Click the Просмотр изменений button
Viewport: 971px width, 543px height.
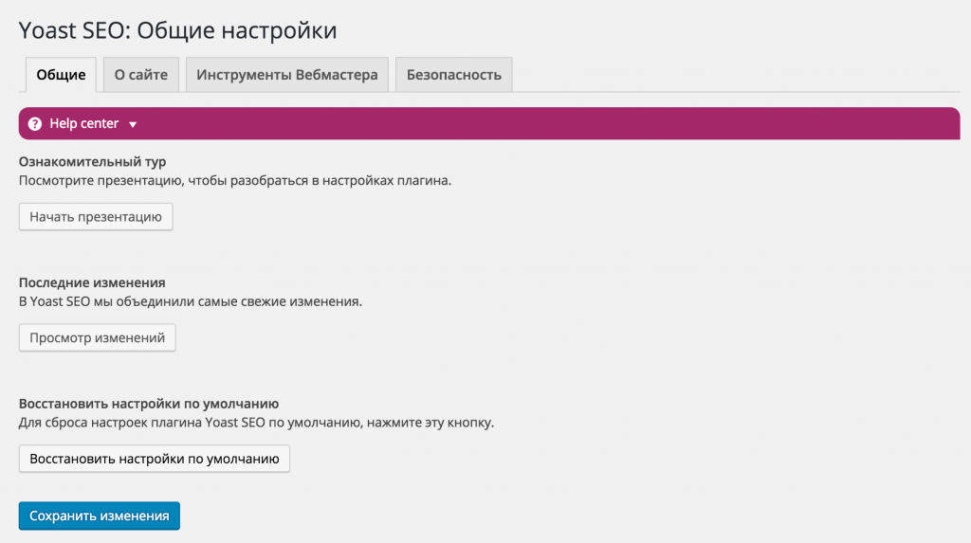98,338
